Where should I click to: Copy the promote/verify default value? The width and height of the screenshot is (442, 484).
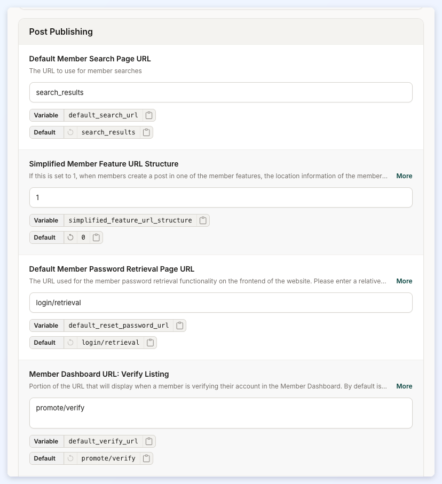click(x=146, y=458)
